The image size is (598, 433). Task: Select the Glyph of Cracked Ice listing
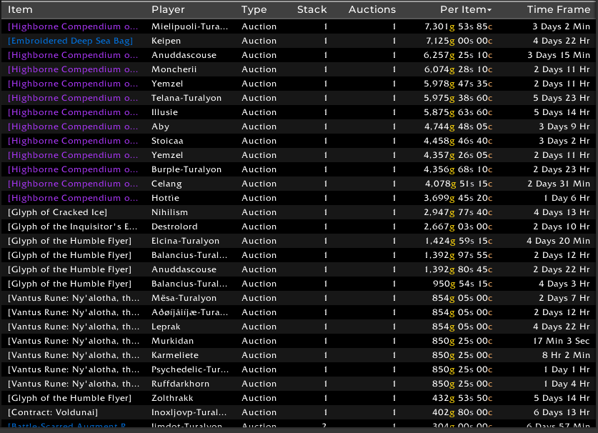[x=57, y=212]
